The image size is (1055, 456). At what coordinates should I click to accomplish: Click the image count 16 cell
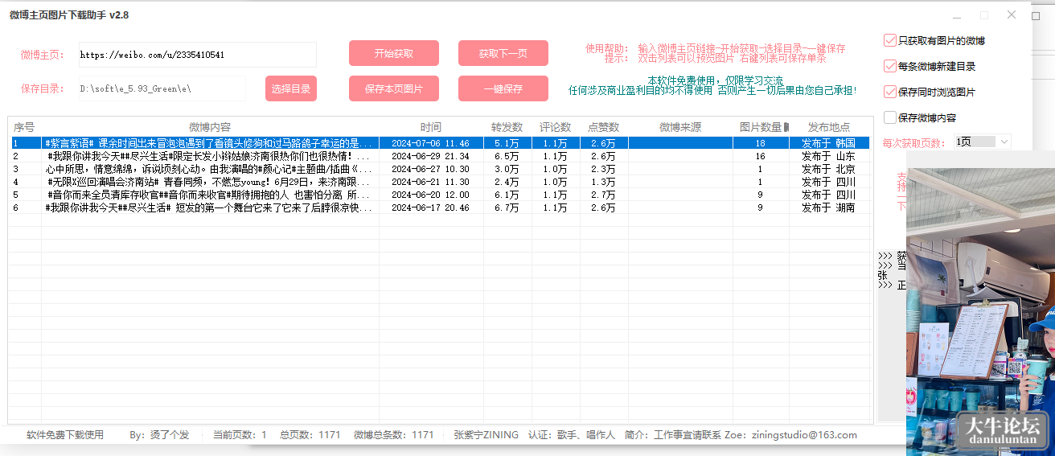tap(760, 156)
